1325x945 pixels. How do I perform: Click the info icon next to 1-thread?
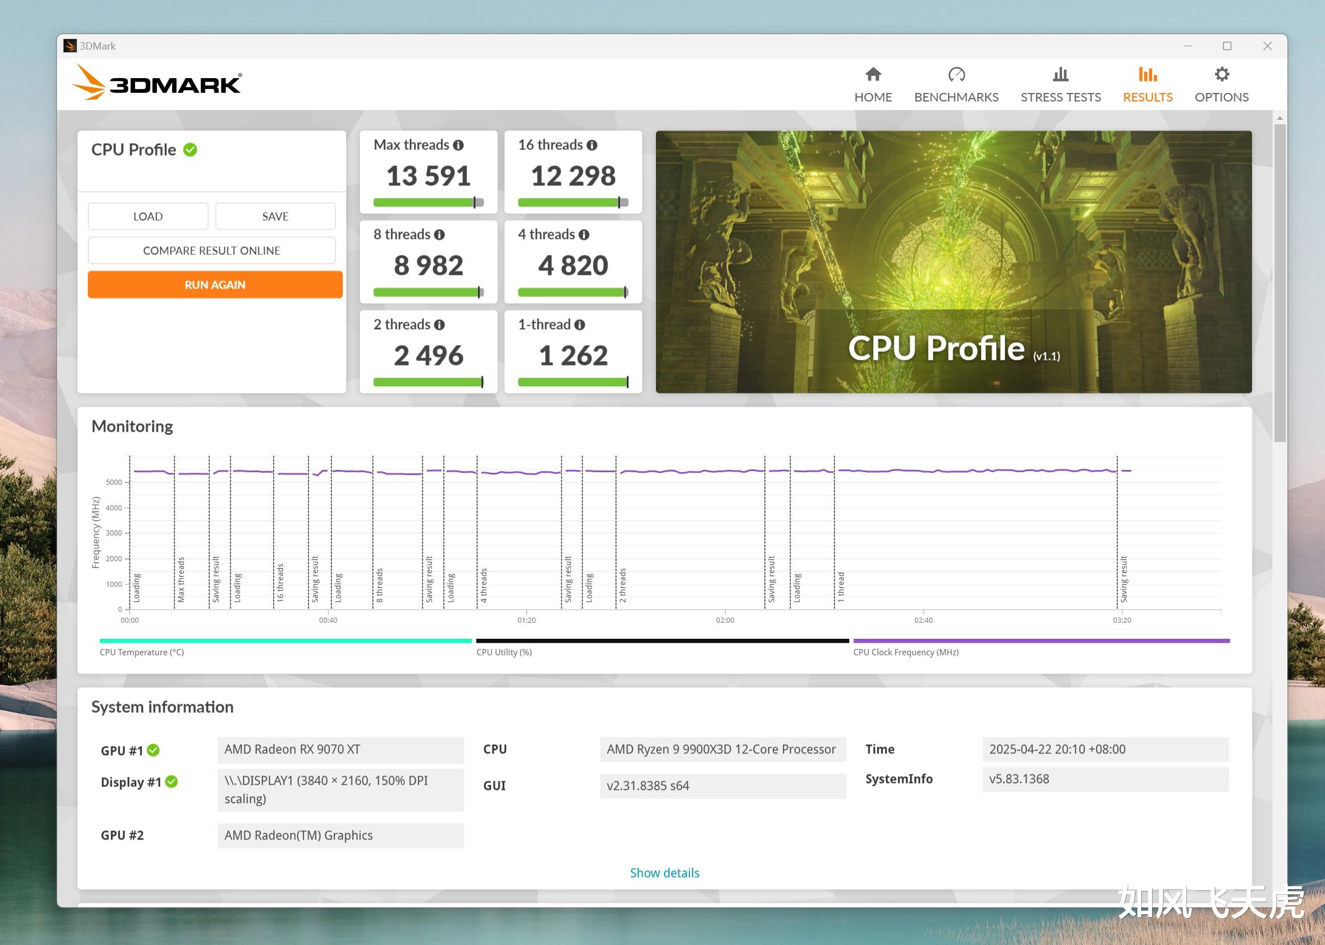coord(580,325)
